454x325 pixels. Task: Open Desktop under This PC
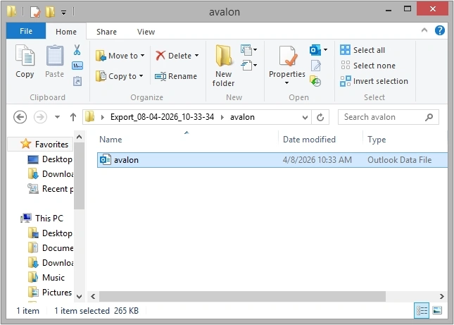[x=50, y=233]
